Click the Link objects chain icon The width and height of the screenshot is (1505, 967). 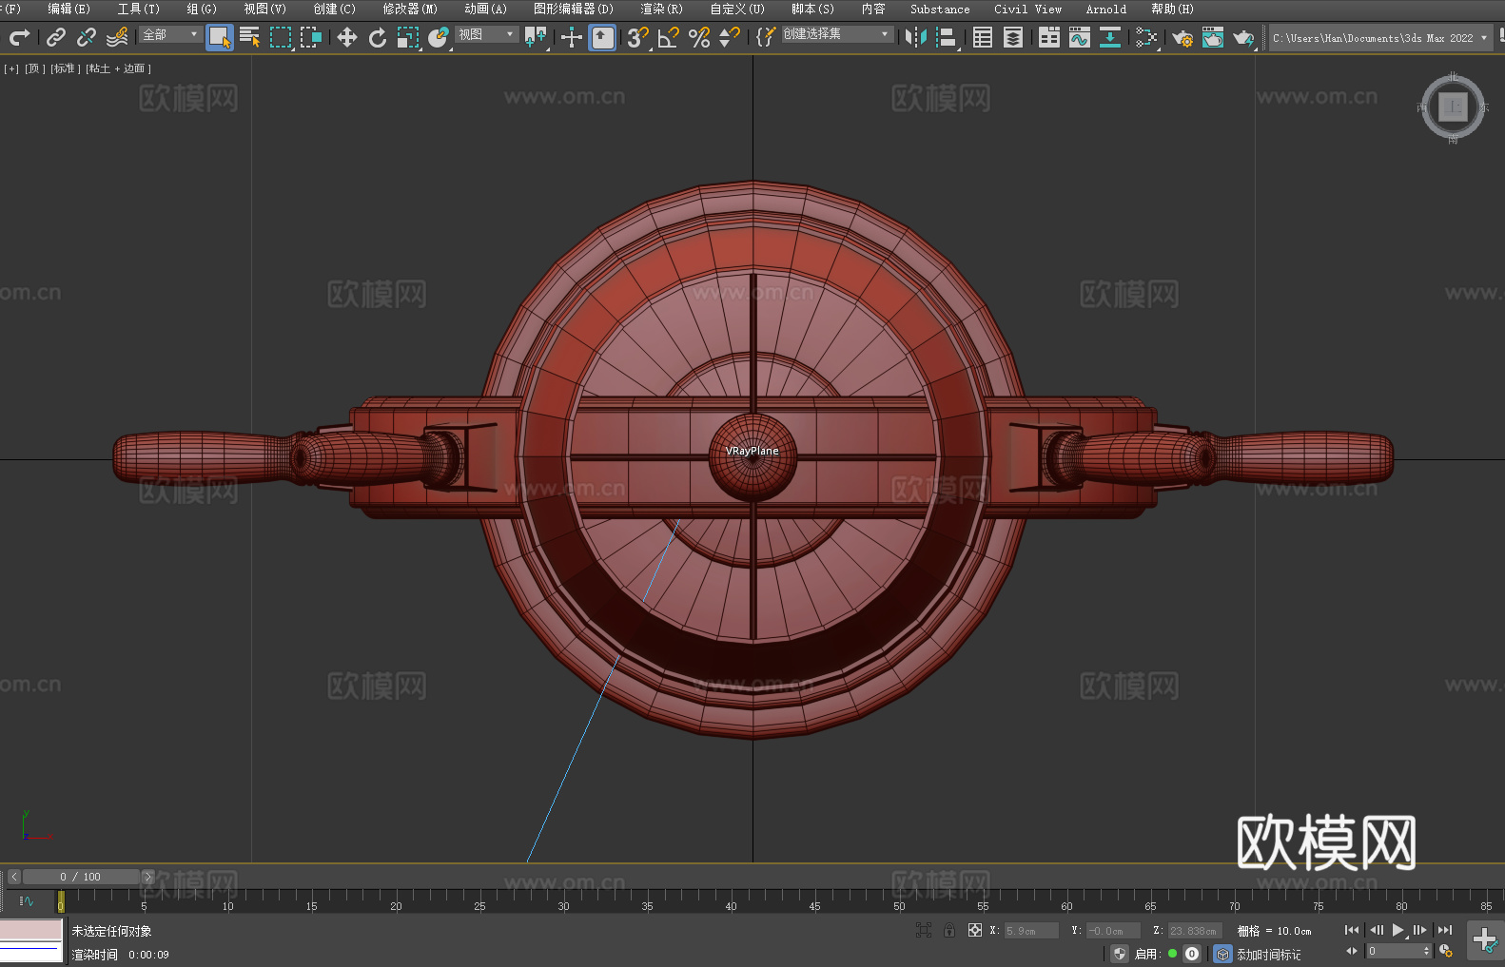tap(56, 37)
